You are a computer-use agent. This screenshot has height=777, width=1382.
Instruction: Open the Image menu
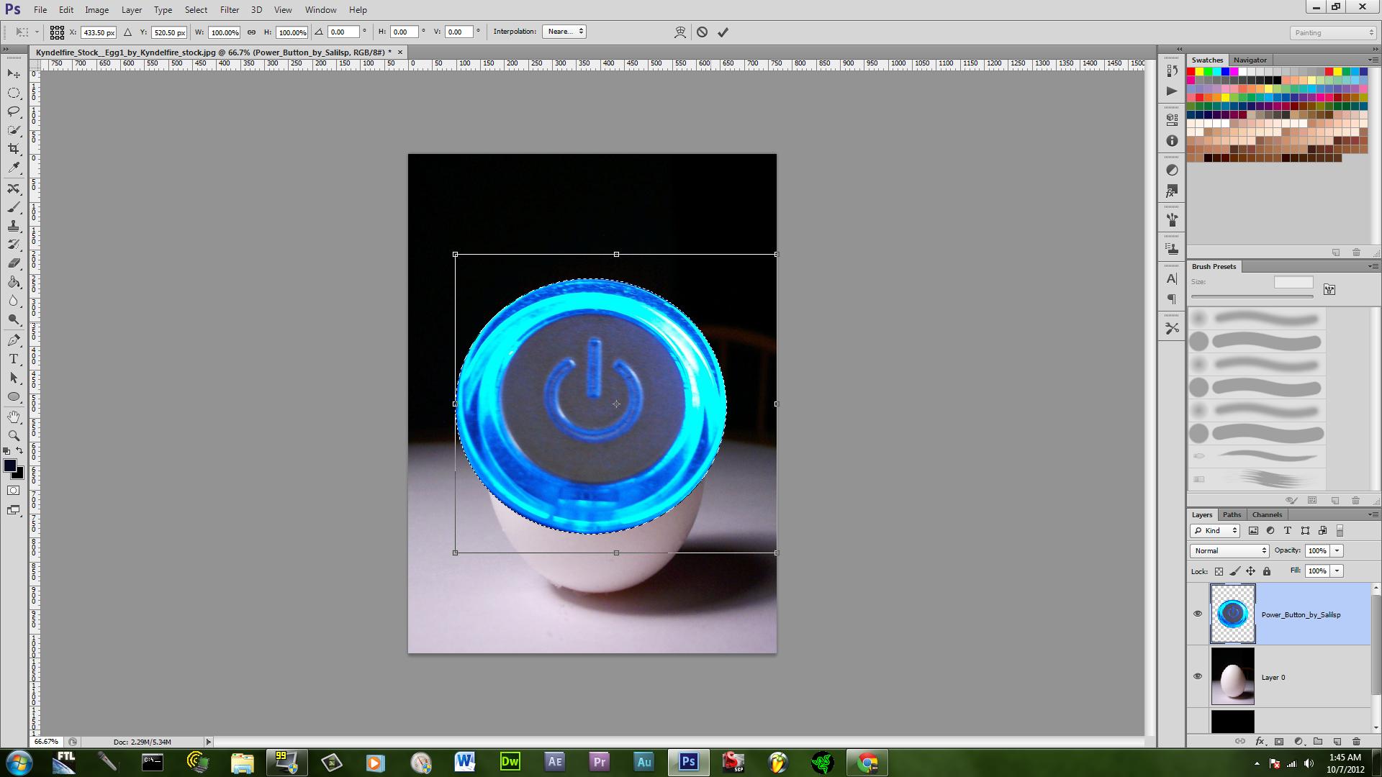click(96, 10)
